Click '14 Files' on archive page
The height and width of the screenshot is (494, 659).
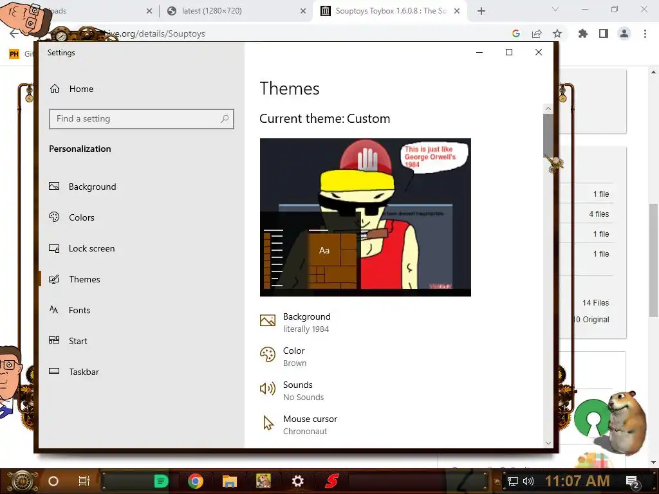click(x=595, y=302)
